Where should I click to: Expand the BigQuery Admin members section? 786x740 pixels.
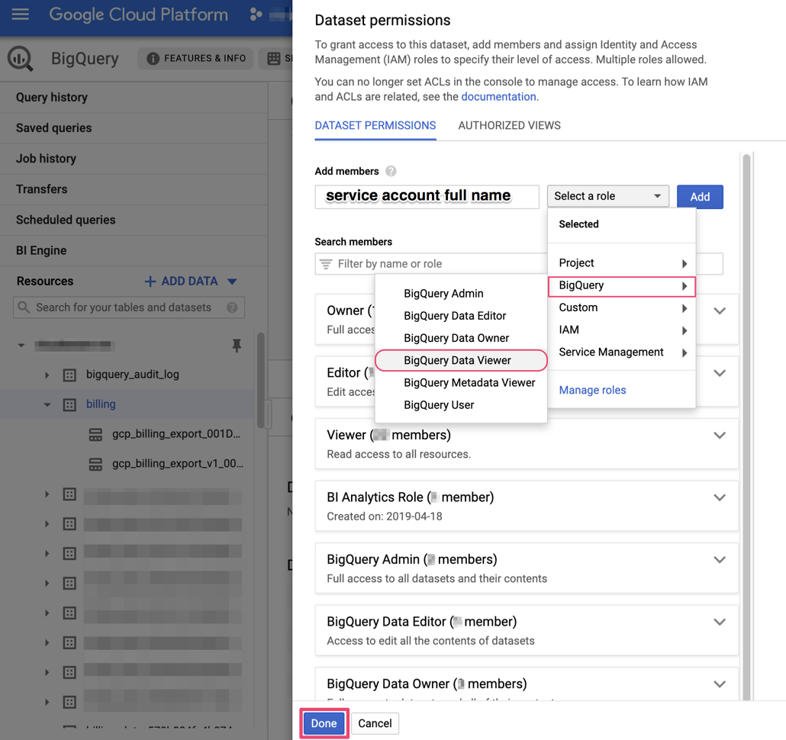pos(720,560)
